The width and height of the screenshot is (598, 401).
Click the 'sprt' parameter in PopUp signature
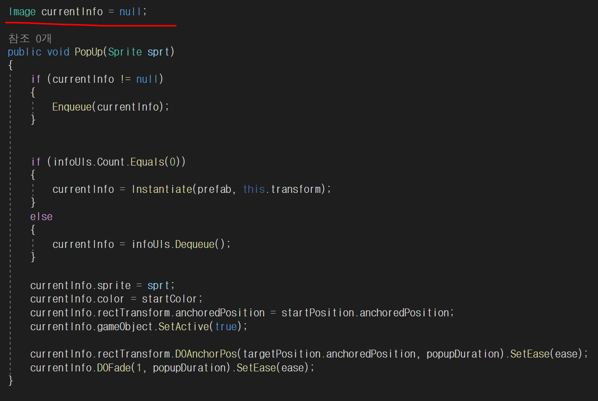(159, 52)
